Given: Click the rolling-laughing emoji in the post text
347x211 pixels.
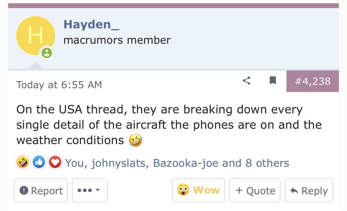Looking at the screenshot, I should pyautogui.click(x=135, y=141).
